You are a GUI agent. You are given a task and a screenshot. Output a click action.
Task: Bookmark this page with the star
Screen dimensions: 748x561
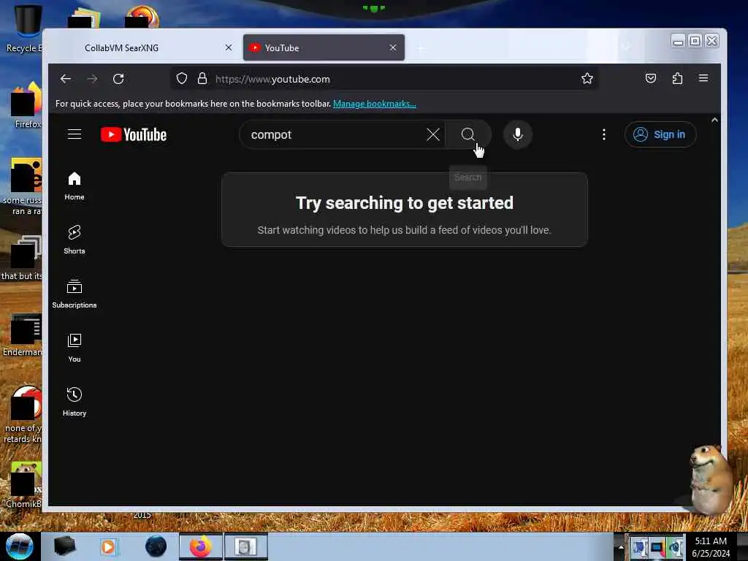pos(587,79)
